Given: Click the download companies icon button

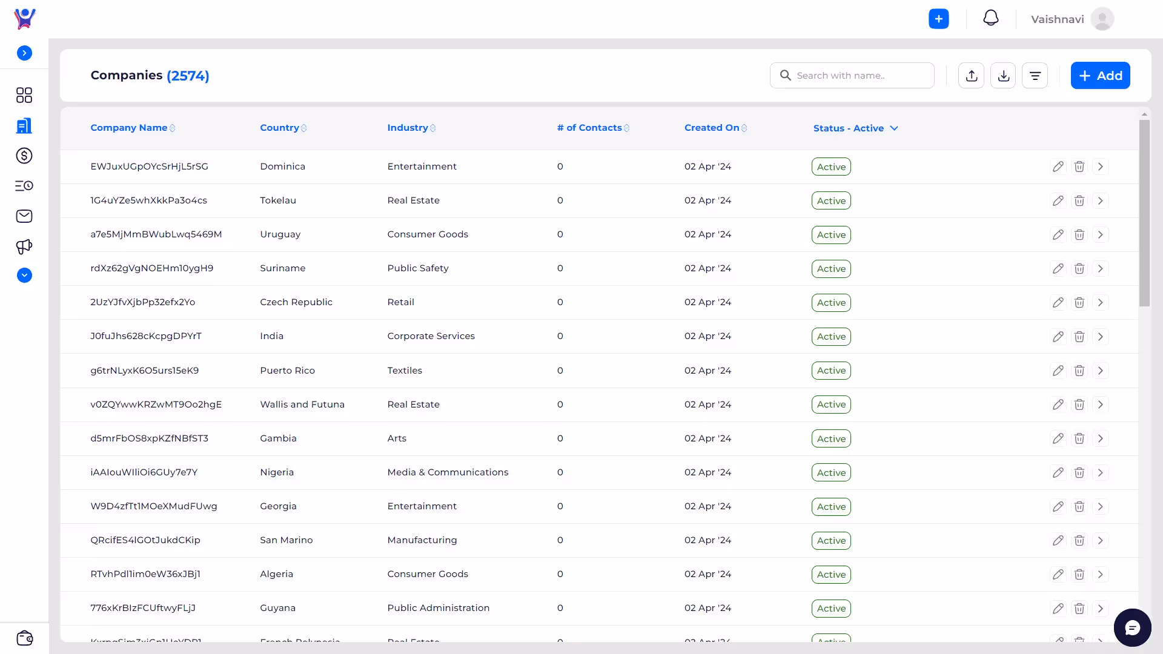Looking at the screenshot, I should 1003,76.
